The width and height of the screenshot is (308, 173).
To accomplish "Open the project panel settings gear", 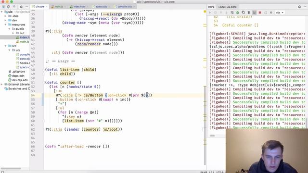I will (21, 7).
